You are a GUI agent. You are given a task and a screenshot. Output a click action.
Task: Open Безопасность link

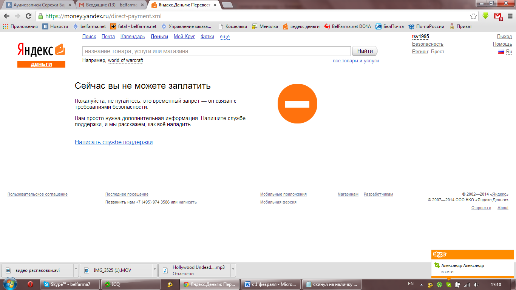(x=428, y=44)
